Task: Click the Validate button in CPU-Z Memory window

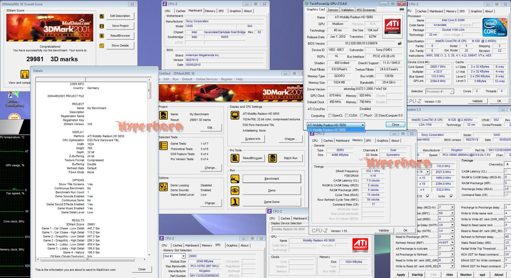Action: click(x=384, y=231)
